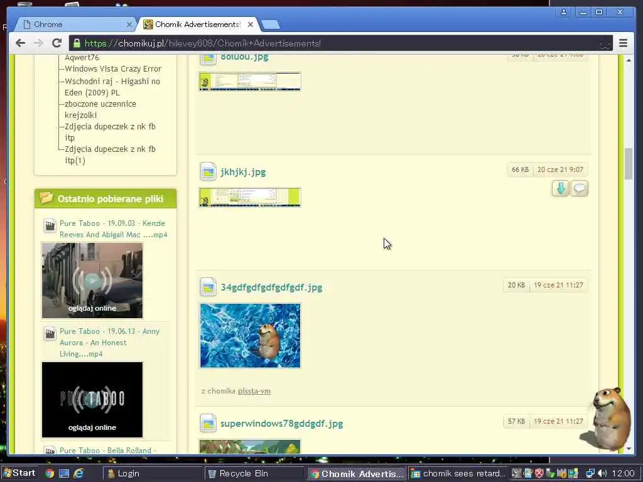This screenshot has width=643, height=482.
Task: Click the browser Forward arrow
Action: 38,43
